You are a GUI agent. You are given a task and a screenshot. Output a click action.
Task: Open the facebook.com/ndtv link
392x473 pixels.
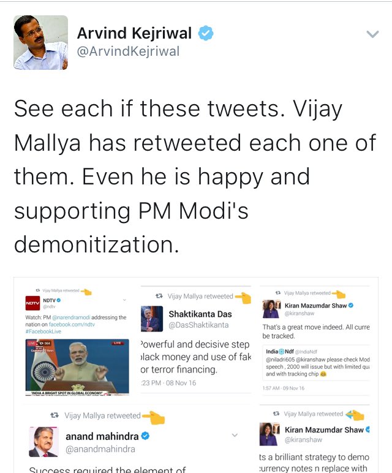[x=72, y=324]
